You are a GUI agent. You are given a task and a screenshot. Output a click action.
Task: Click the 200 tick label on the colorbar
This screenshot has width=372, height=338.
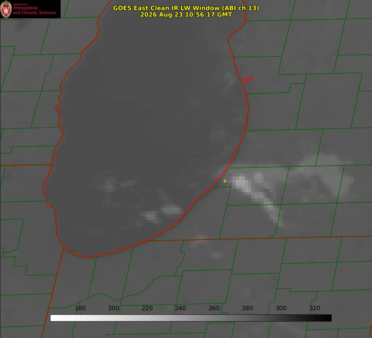pyautogui.click(x=114, y=308)
